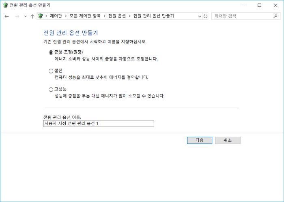Close the 전원 관리 옵션 만들기 window
Viewport: 284px width, 202px height.
tap(275, 5)
